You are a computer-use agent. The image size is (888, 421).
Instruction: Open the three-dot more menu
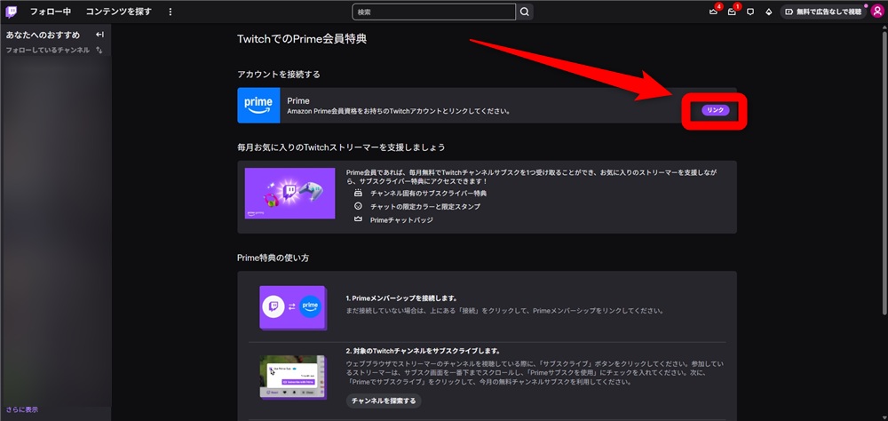[x=170, y=12]
